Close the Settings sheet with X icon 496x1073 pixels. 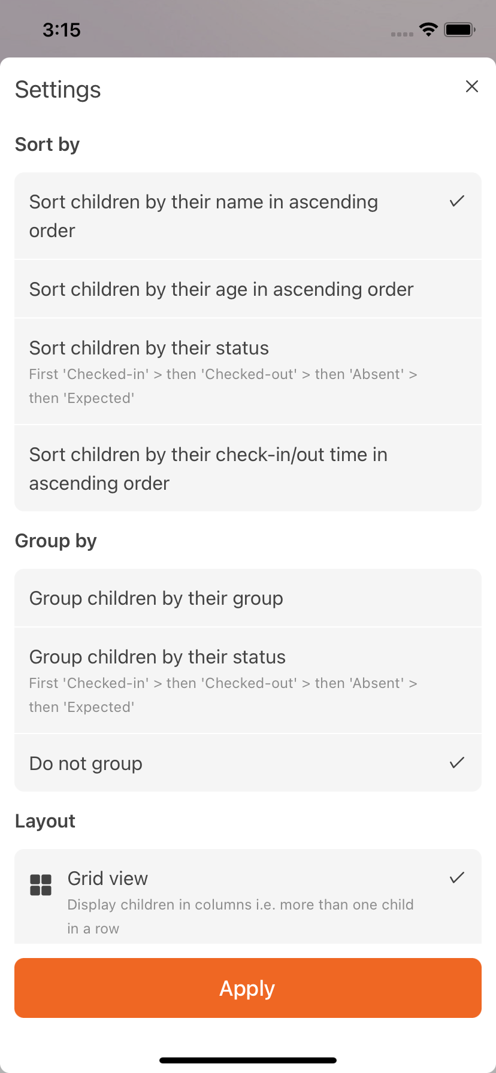[x=472, y=86]
